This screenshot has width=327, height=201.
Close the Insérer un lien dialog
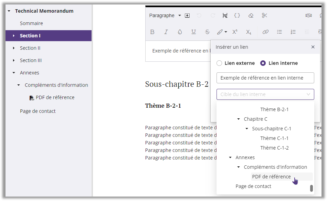click(313, 47)
